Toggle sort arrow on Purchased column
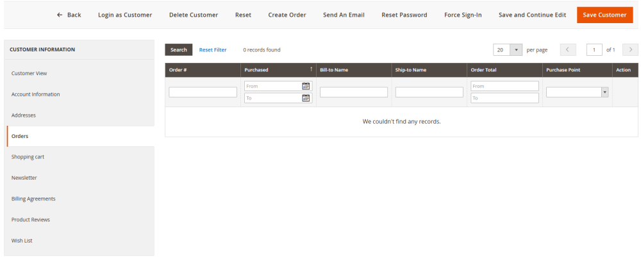Viewport: 641px width, 258px height. coord(311,69)
